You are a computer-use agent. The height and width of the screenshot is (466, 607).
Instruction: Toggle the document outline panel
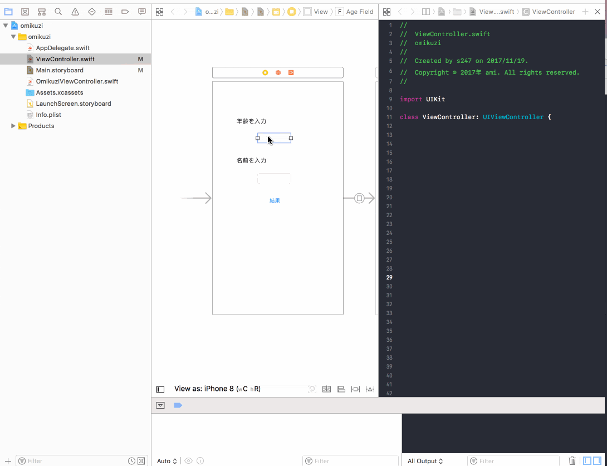click(160, 389)
